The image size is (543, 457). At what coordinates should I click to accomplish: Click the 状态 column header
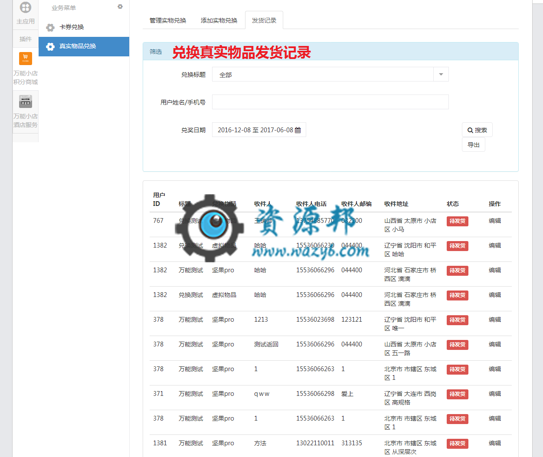coord(453,204)
